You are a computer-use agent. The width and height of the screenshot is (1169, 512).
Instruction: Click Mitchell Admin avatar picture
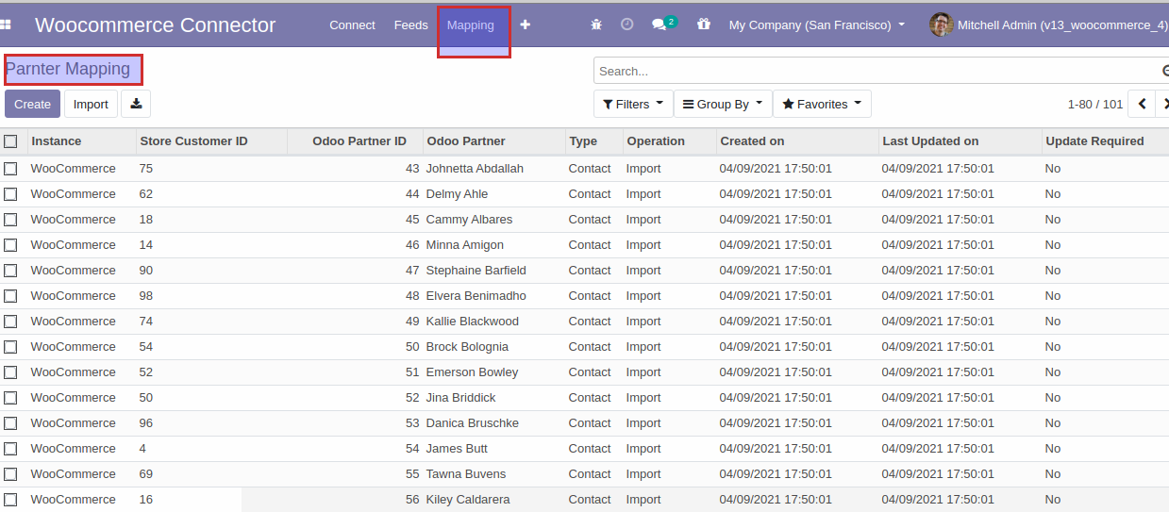[941, 25]
